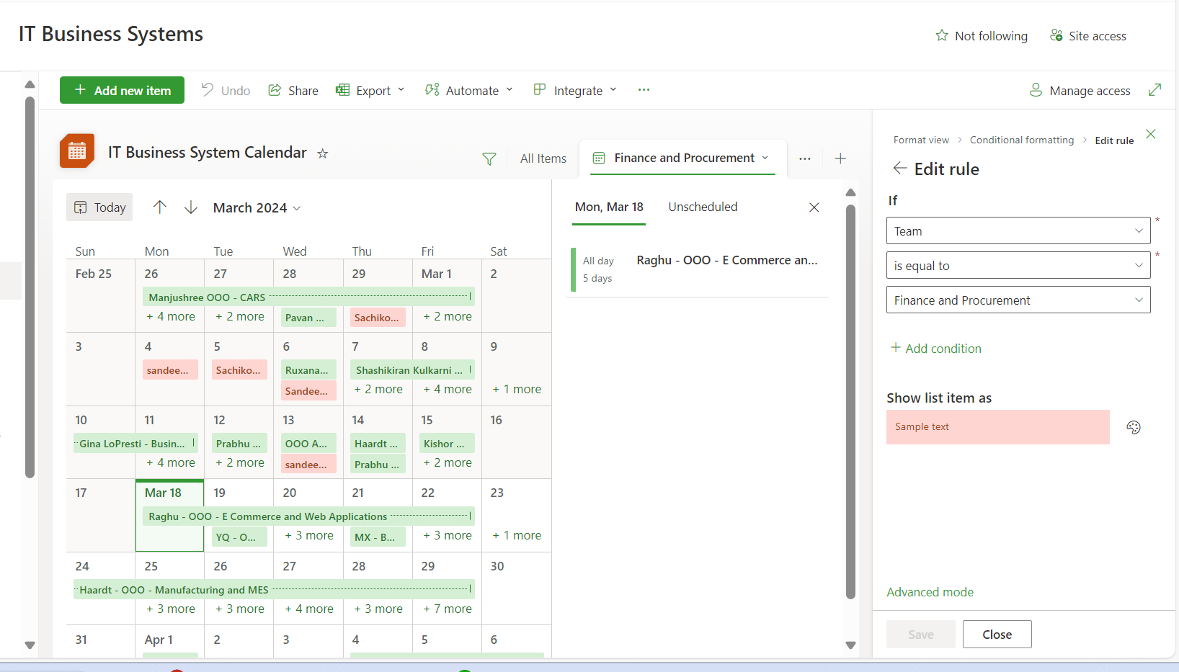The image size is (1179, 672).
Task: Click the Site access icon
Action: coord(1056,35)
